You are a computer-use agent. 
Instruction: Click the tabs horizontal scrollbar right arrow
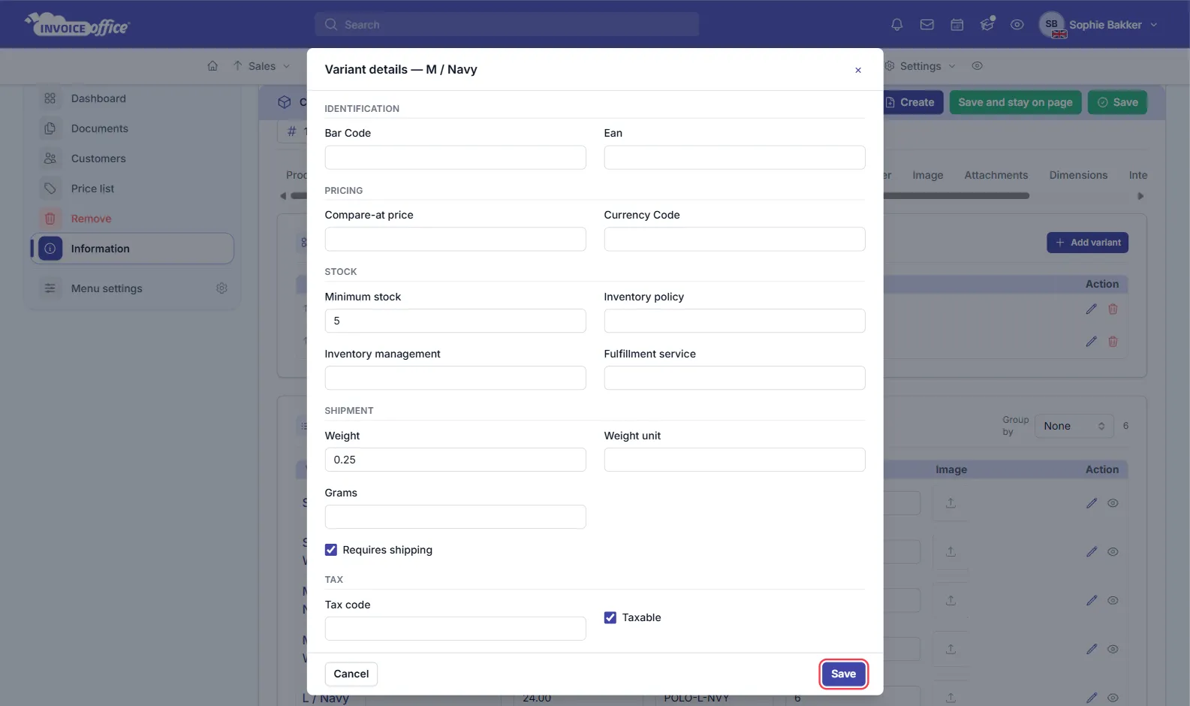[x=1140, y=196]
